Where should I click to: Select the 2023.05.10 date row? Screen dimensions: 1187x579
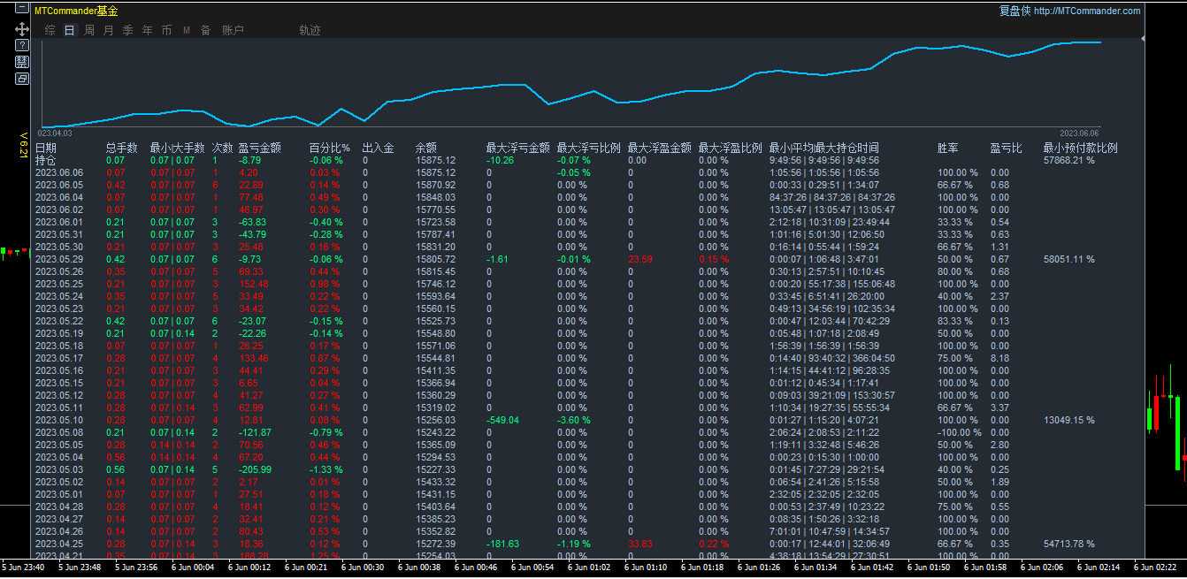(59, 421)
